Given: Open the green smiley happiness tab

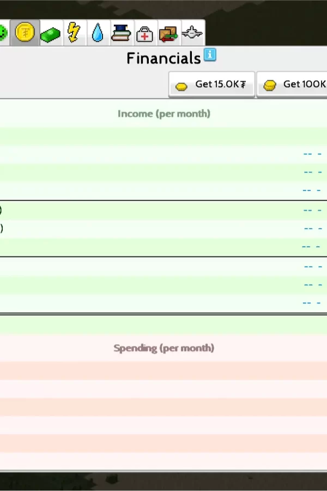Looking at the screenshot, I should (3, 33).
